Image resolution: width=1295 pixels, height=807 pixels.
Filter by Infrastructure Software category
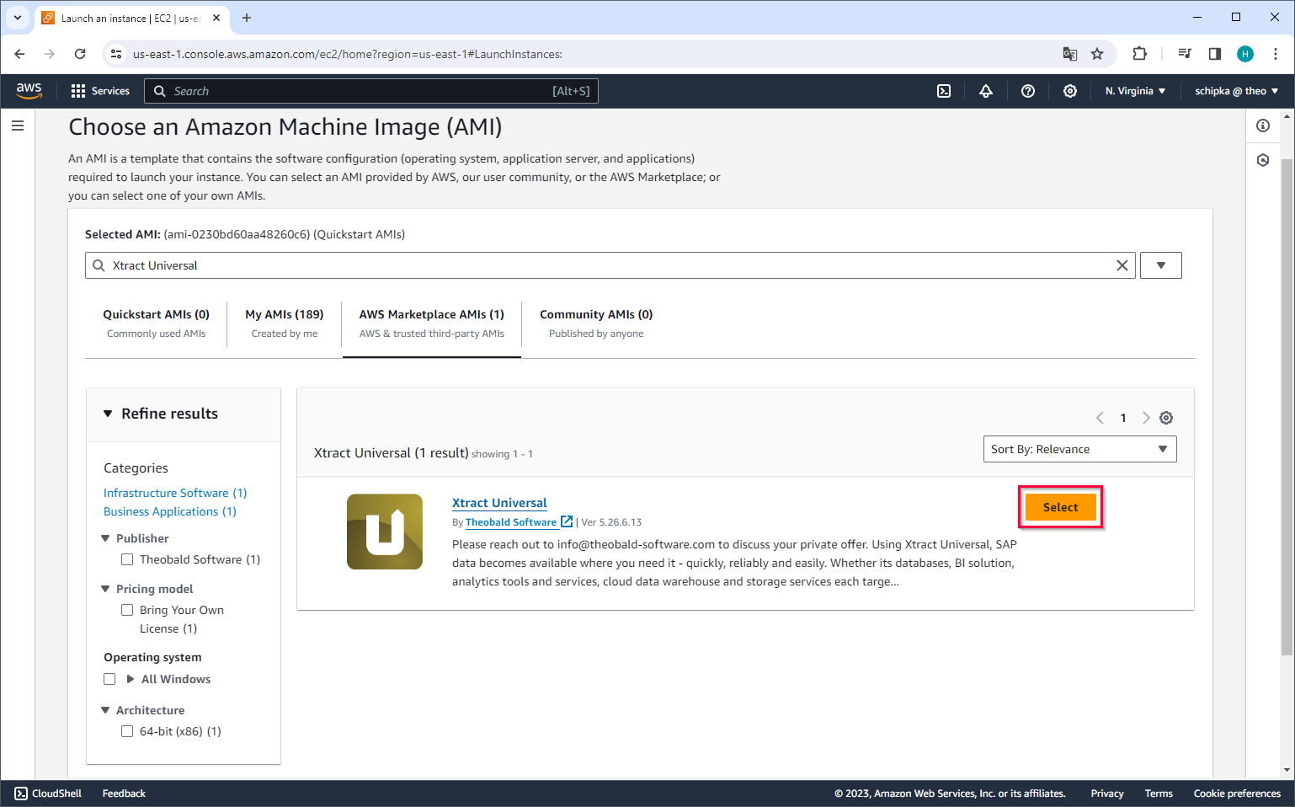(x=175, y=493)
